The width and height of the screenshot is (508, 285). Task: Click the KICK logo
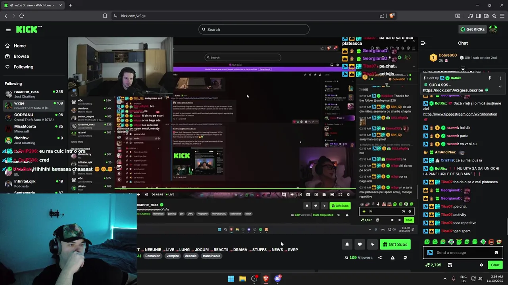pos(29,29)
